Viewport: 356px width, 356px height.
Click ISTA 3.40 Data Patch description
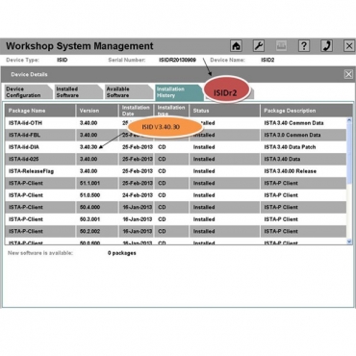tap(290, 147)
